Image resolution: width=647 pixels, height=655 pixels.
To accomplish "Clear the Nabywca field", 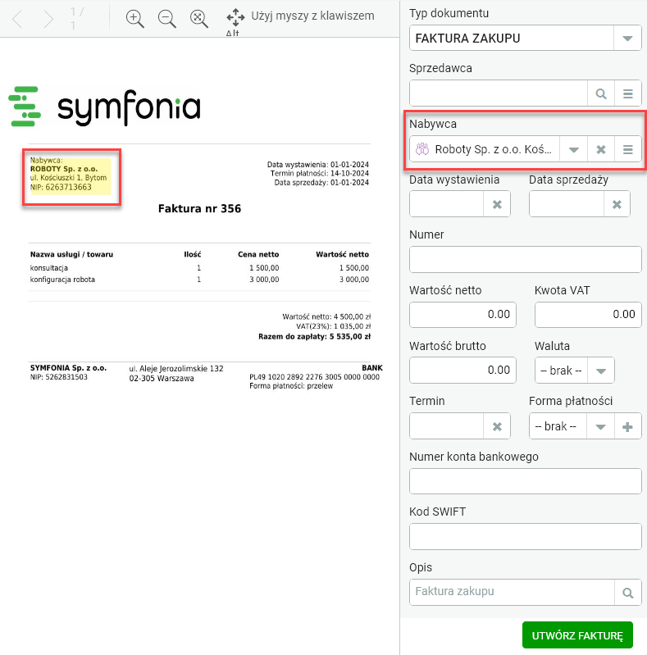I will [600, 149].
